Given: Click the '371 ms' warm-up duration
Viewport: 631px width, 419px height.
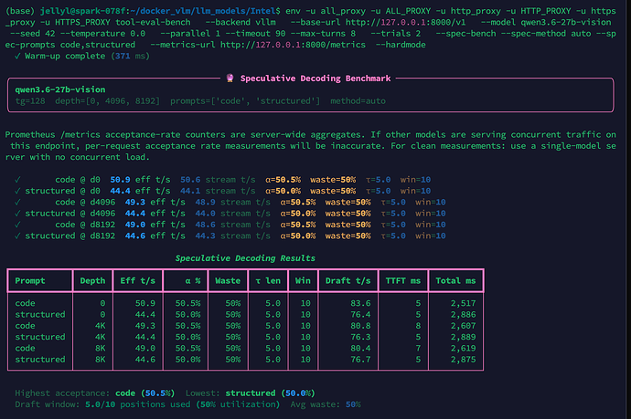Looking at the screenshot, I should 130,56.
